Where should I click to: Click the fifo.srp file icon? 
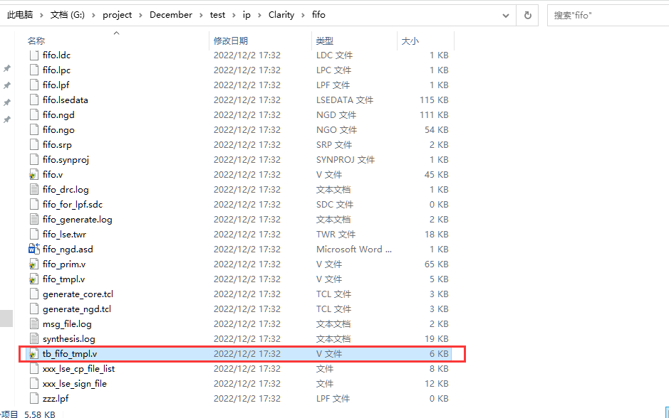(x=34, y=145)
